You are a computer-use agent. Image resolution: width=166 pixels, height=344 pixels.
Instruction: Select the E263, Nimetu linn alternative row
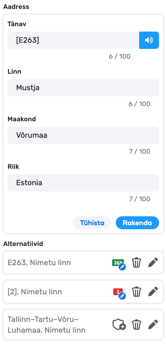click(x=54, y=262)
